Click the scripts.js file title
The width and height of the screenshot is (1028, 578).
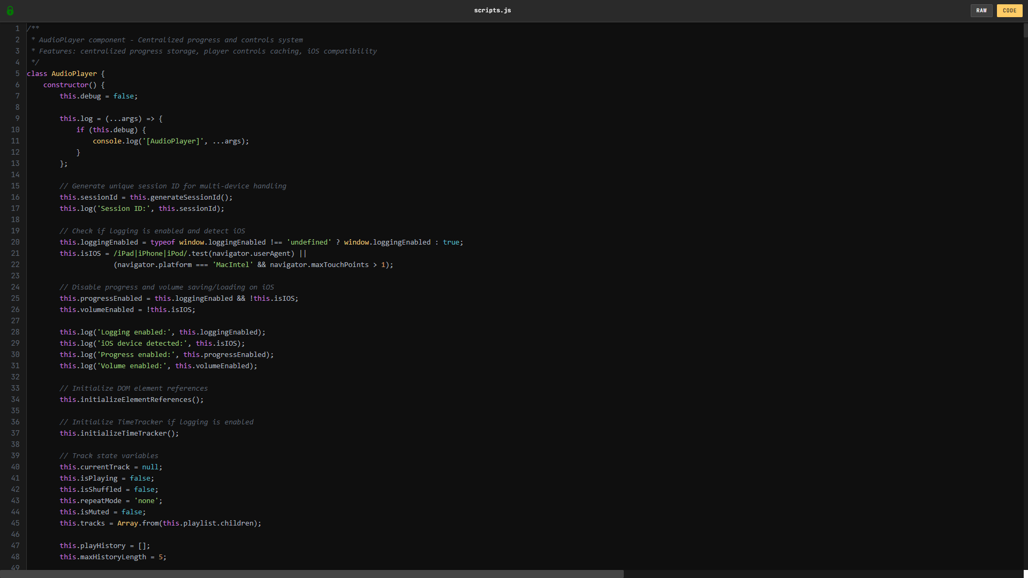(492, 10)
